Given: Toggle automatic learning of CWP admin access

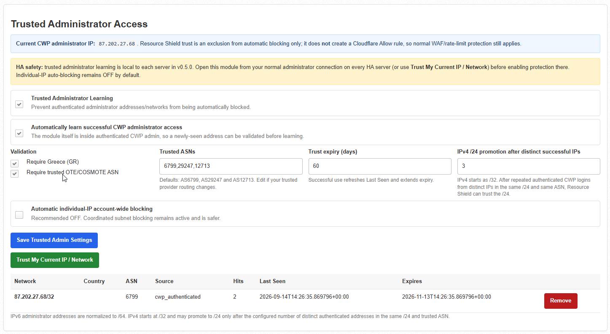Looking at the screenshot, I should [x=19, y=133].
